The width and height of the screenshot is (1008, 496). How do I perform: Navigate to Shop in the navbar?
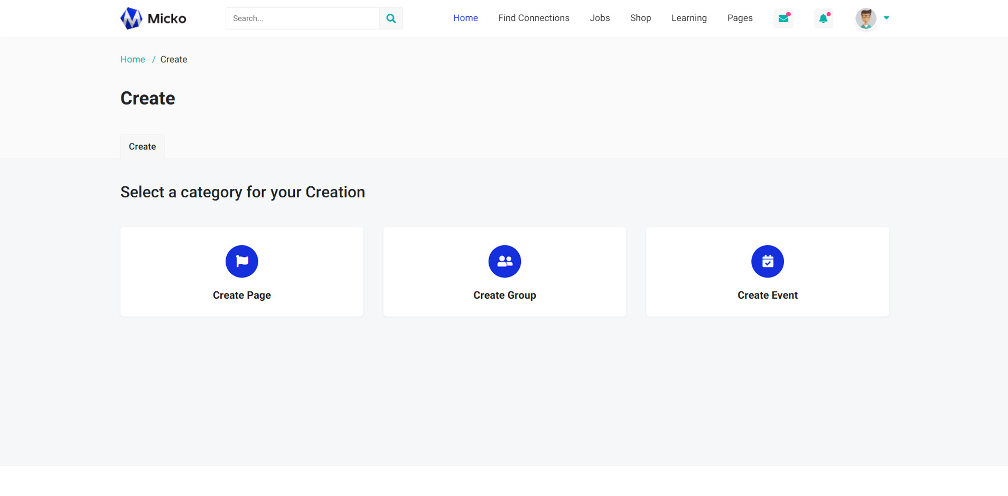point(640,18)
